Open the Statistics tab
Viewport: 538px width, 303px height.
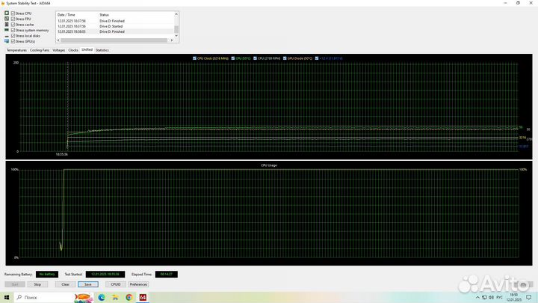click(102, 50)
